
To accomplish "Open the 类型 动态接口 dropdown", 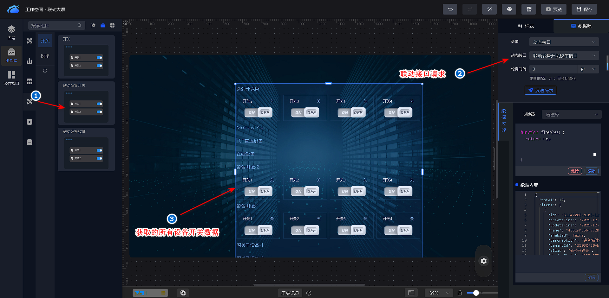I will (x=564, y=42).
